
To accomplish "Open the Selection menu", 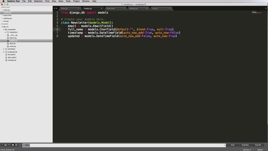I will point(38,1).
